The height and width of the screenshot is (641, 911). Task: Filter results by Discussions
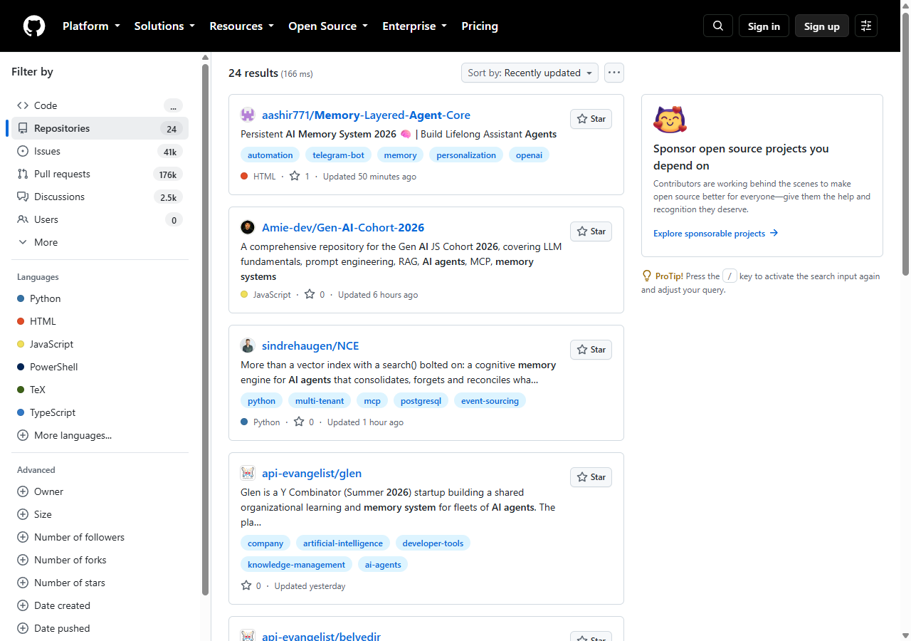[x=100, y=197]
